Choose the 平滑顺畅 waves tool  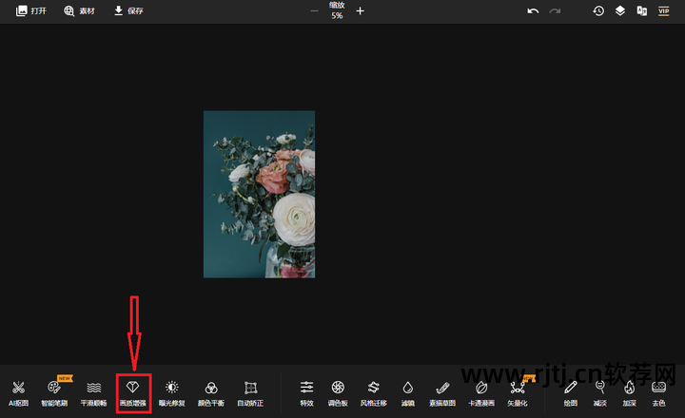pyautogui.click(x=93, y=392)
